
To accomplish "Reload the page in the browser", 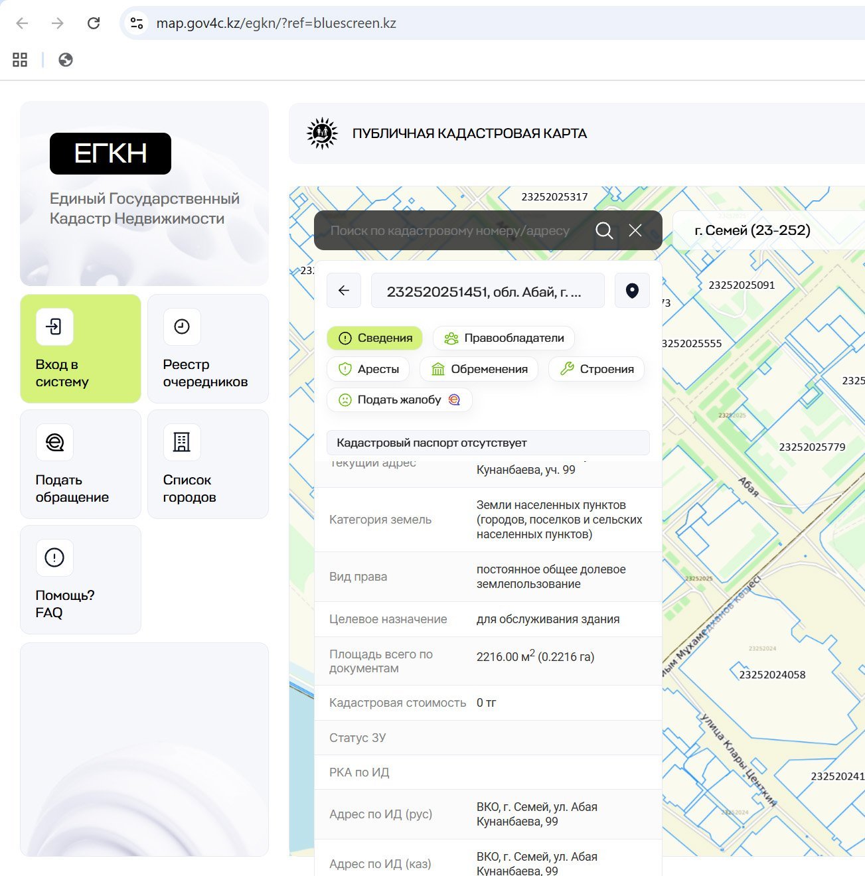I will click(94, 23).
